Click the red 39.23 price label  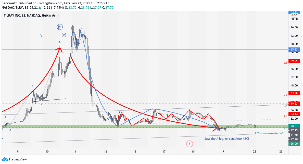294,104
